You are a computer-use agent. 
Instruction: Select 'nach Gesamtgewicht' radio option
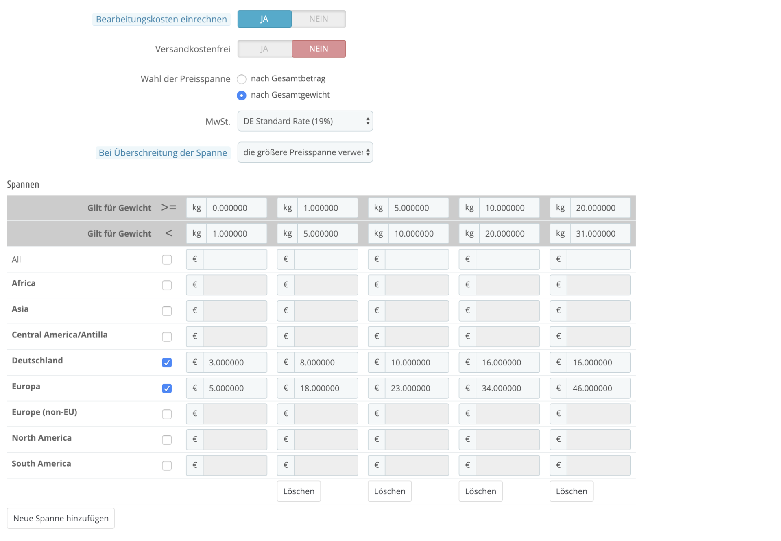pos(242,95)
